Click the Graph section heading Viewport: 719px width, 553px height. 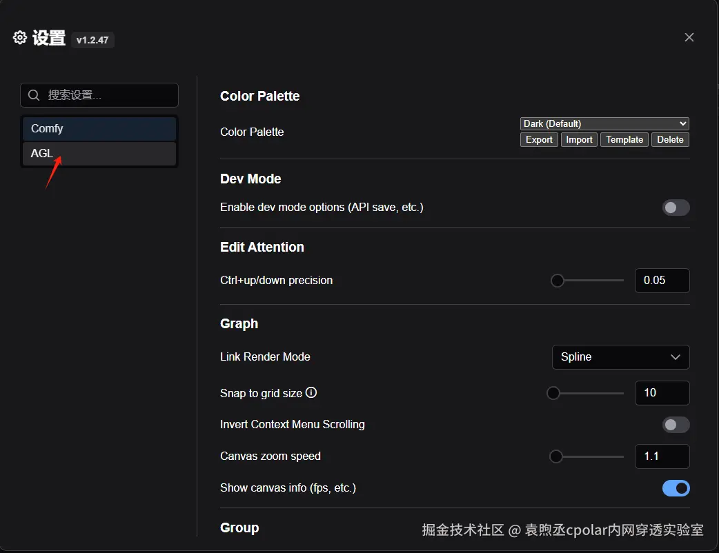(239, 323)
